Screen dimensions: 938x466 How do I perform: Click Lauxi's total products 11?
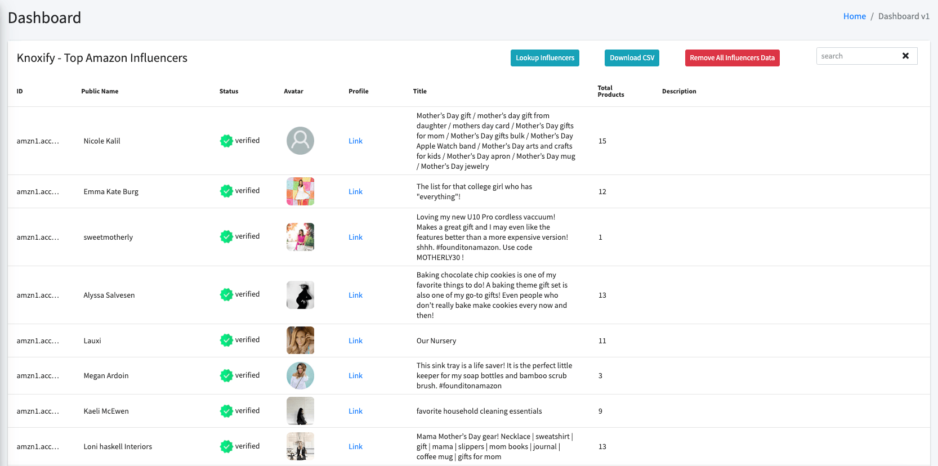[x=602, y=341]
